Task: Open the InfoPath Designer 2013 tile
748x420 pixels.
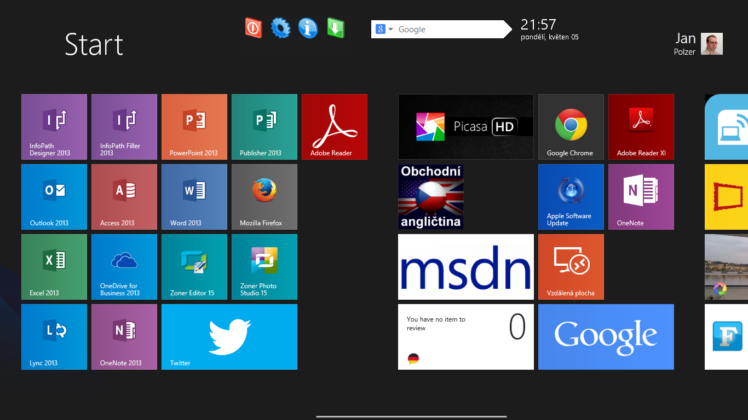Action: pos(54,127)
